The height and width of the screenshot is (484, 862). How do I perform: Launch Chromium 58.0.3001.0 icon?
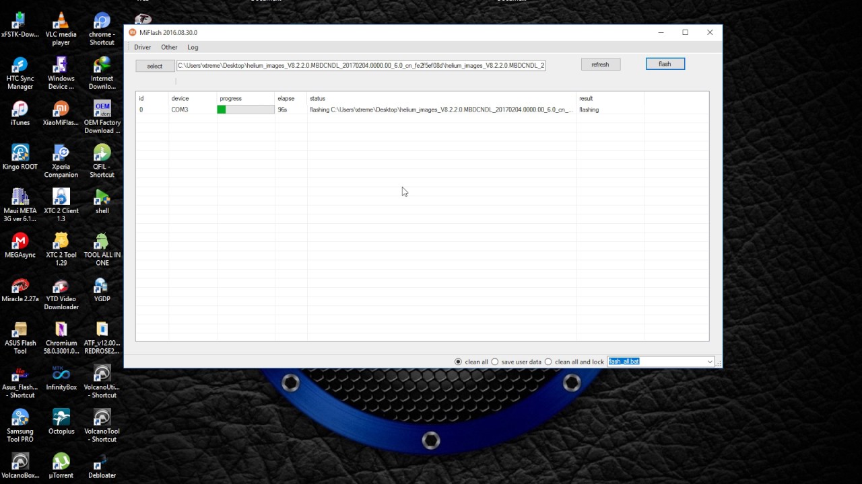(x=61, y=337)
